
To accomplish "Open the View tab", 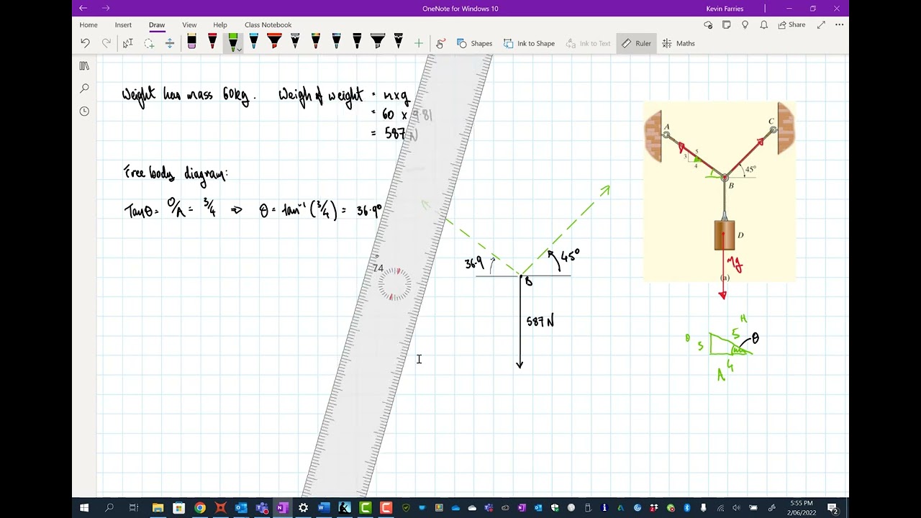I will [x=189, y=24].
